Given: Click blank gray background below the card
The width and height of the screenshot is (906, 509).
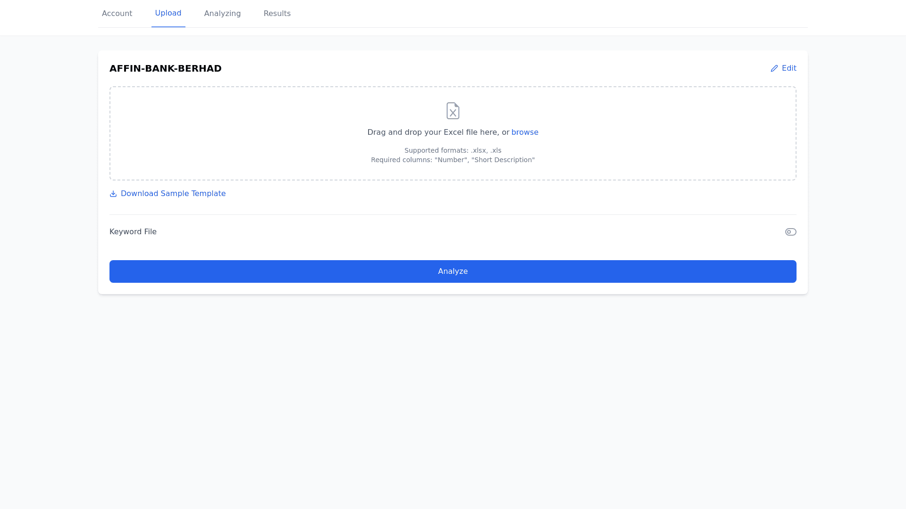Looking at the screenshot, I should (453, 401).
